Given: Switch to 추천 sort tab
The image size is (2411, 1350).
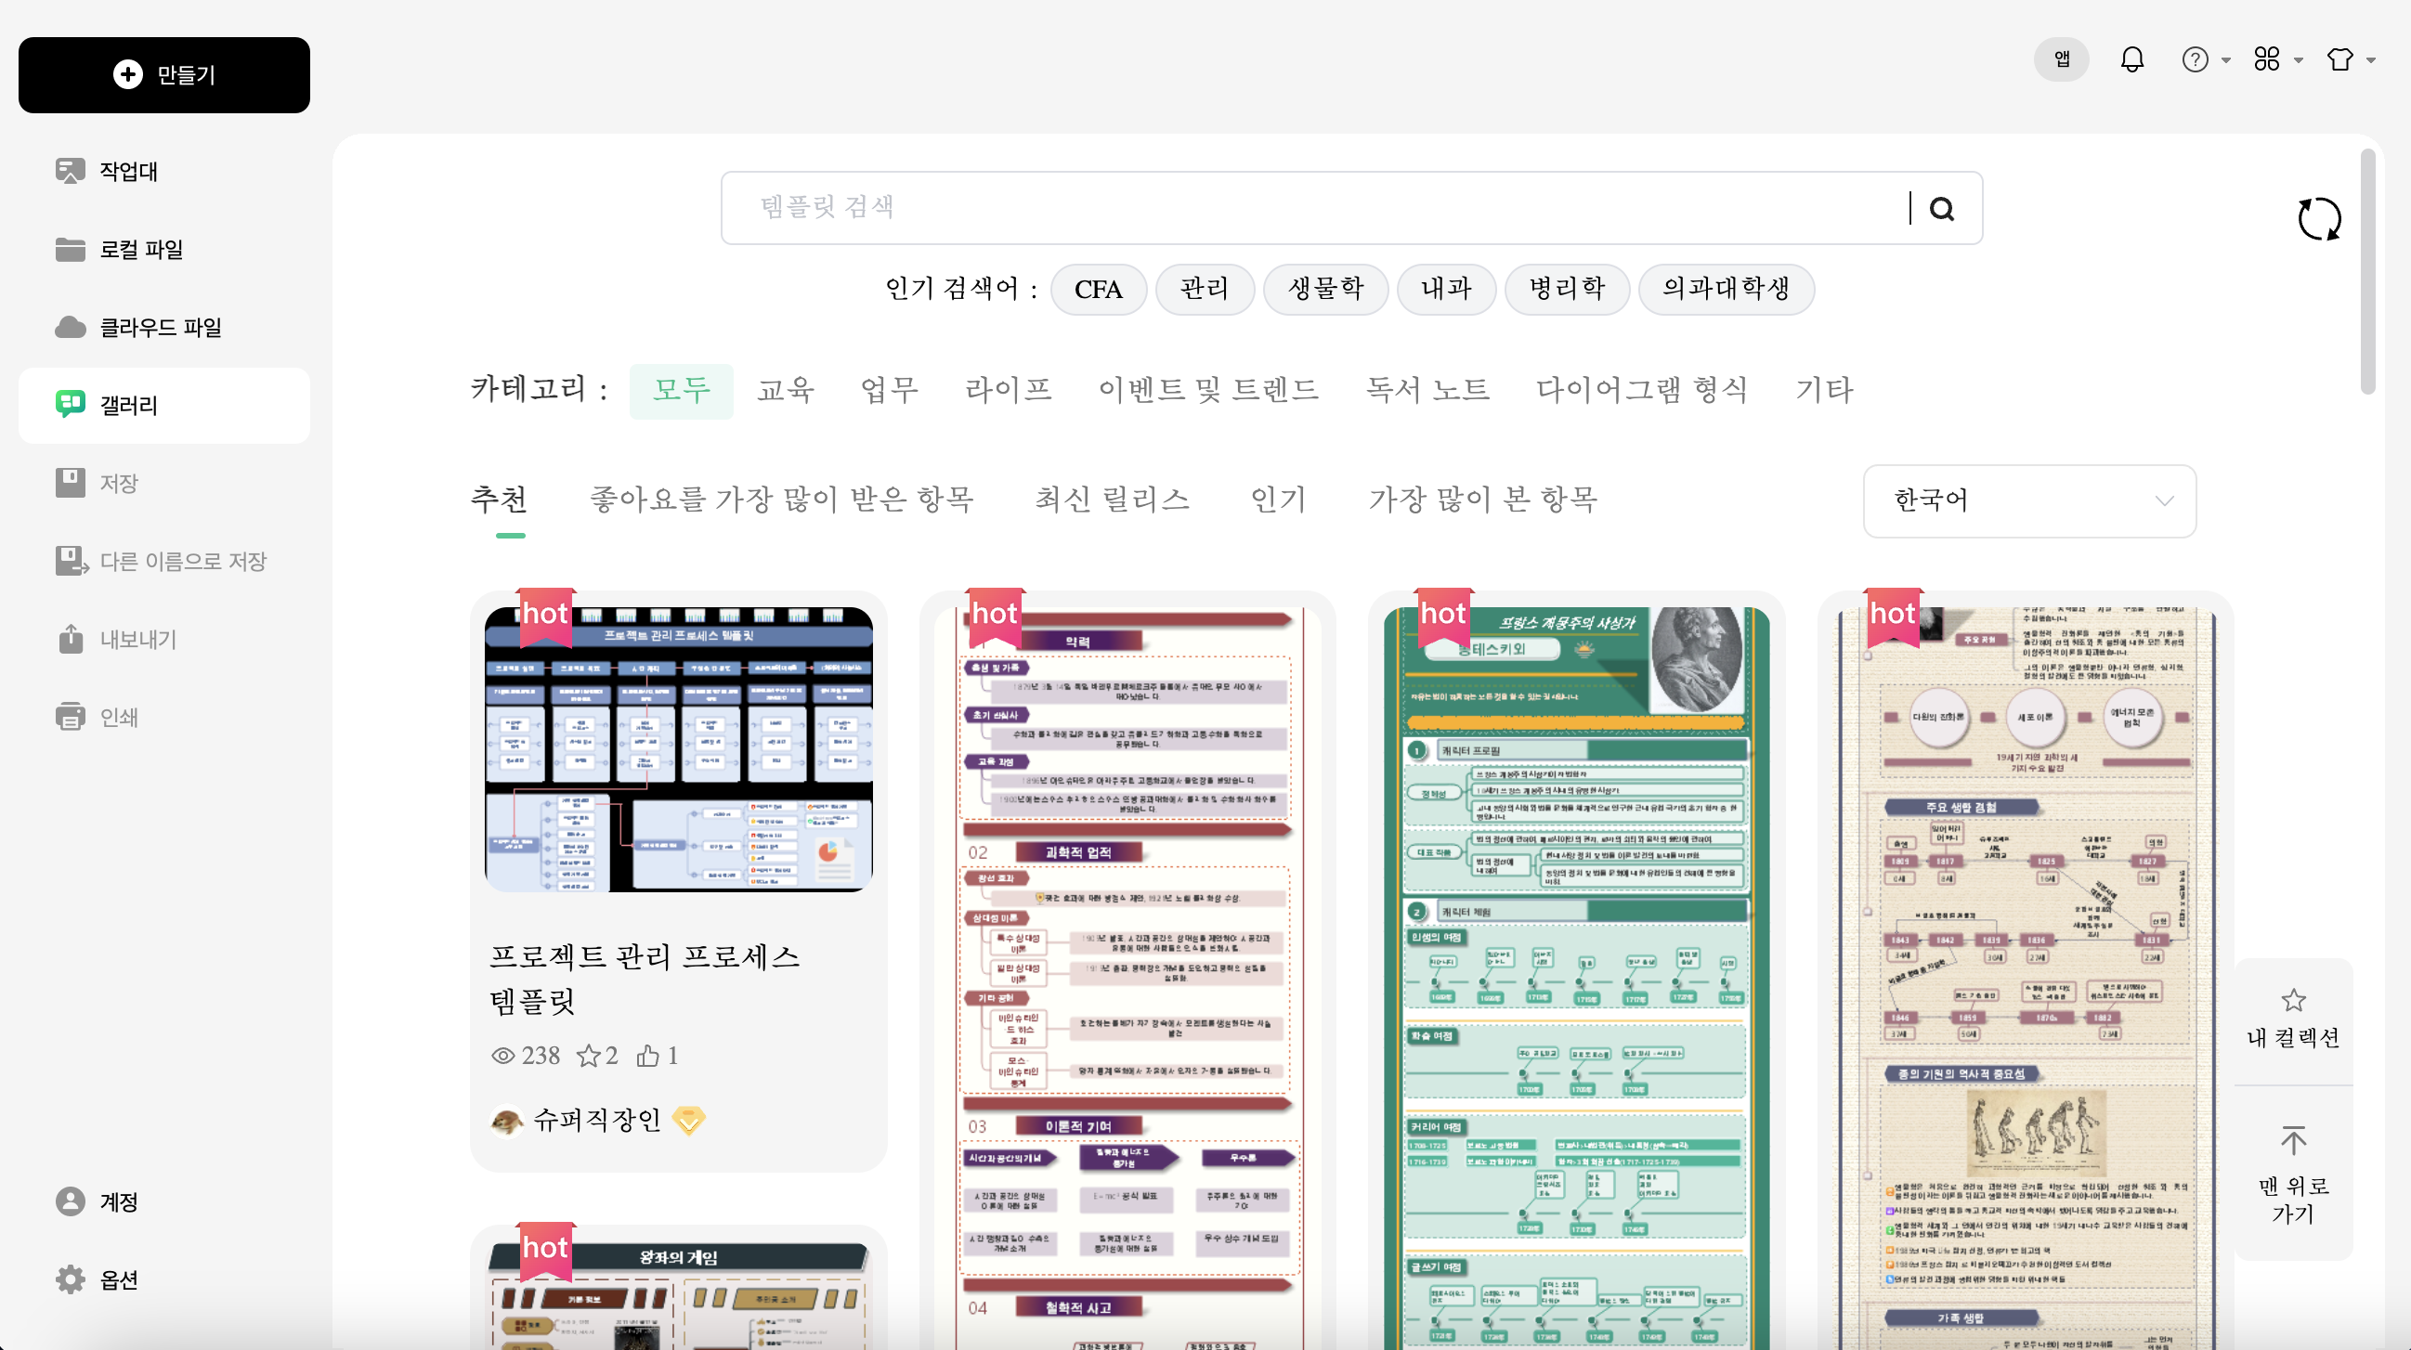Looking at the screenshot, I should point(499,500).
